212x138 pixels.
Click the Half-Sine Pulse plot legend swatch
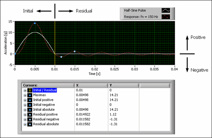tap(166, 10)
